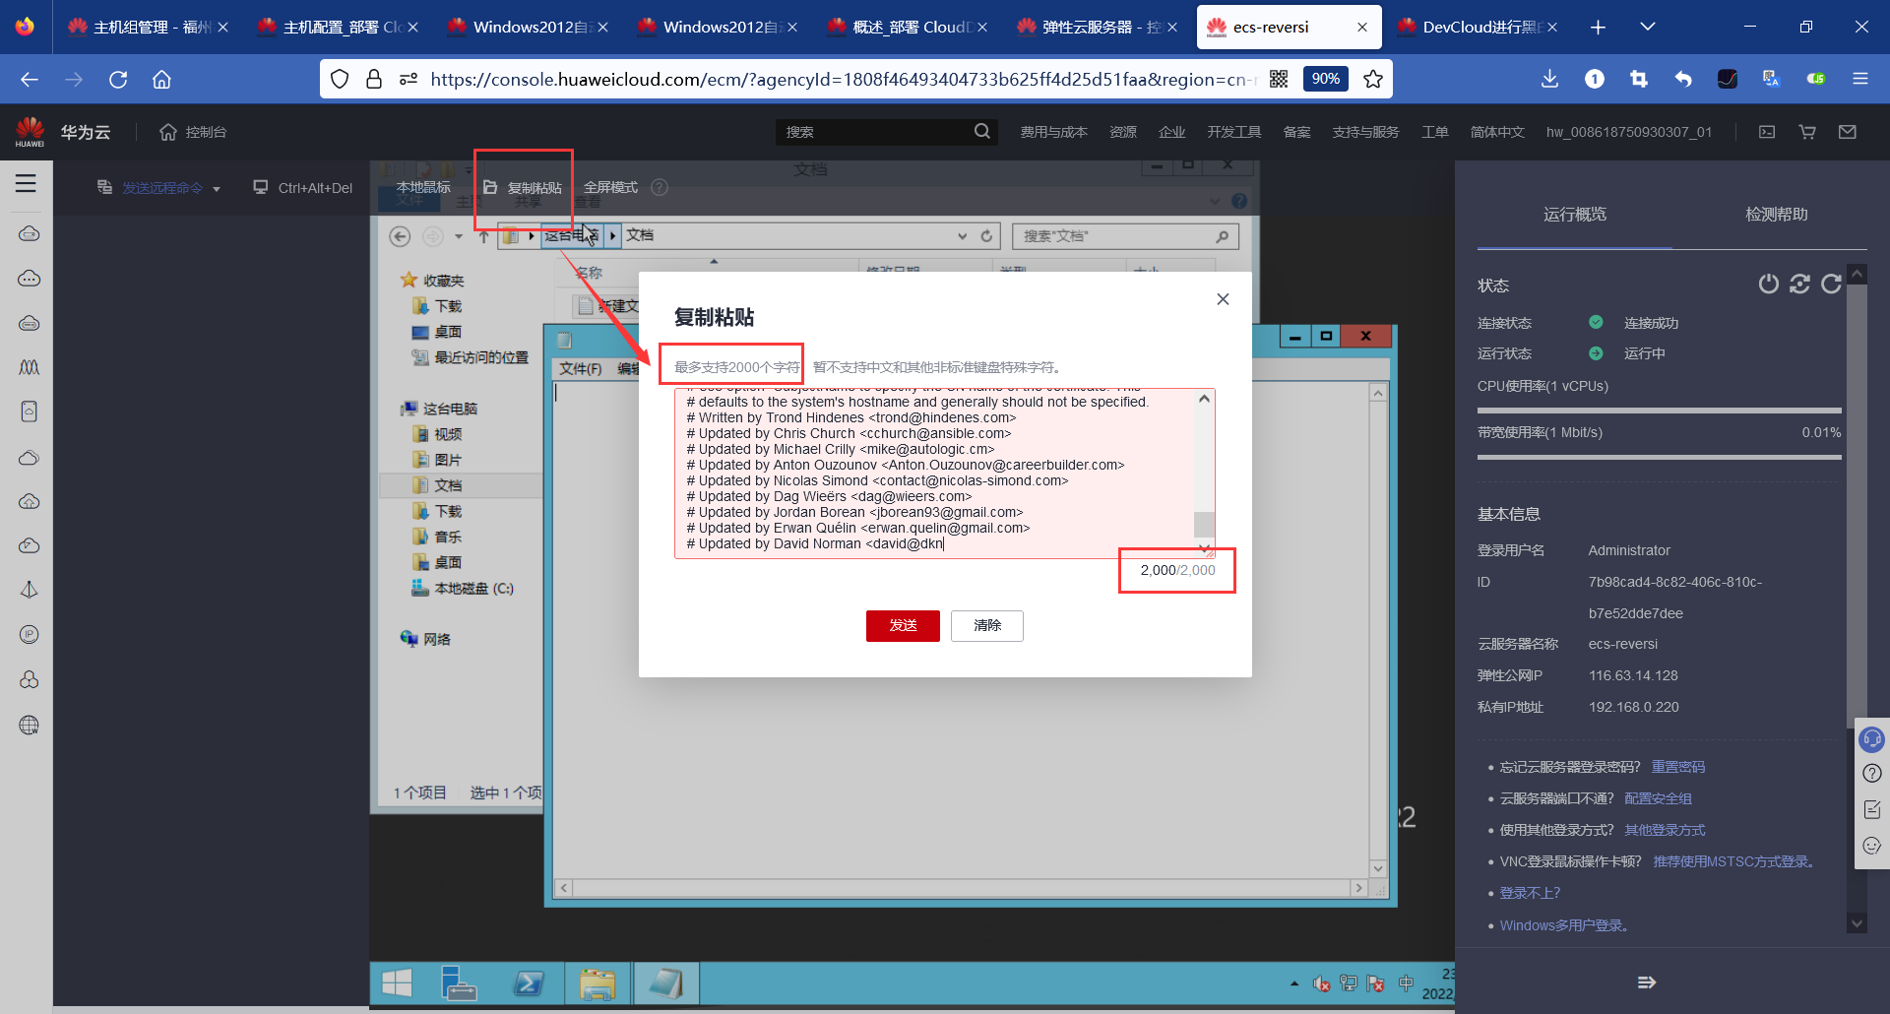This screenshot has width=1890, height=1014.
Task: Open PowerShell on the remote taskbar
Action: click(529, 982)
